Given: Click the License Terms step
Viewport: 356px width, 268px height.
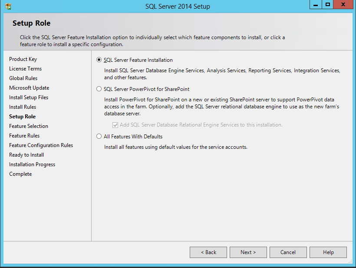Looking at the screenshot, I should click(26, 69).
